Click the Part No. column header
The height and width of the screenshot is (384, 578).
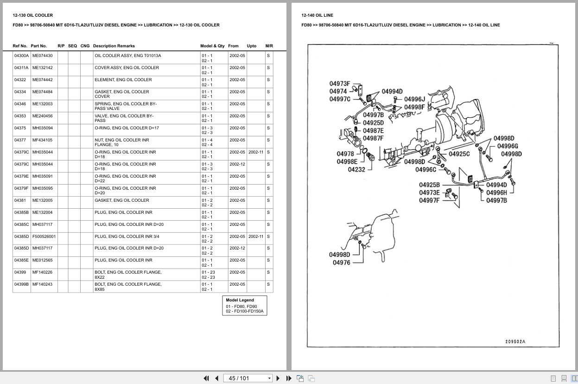39,46
